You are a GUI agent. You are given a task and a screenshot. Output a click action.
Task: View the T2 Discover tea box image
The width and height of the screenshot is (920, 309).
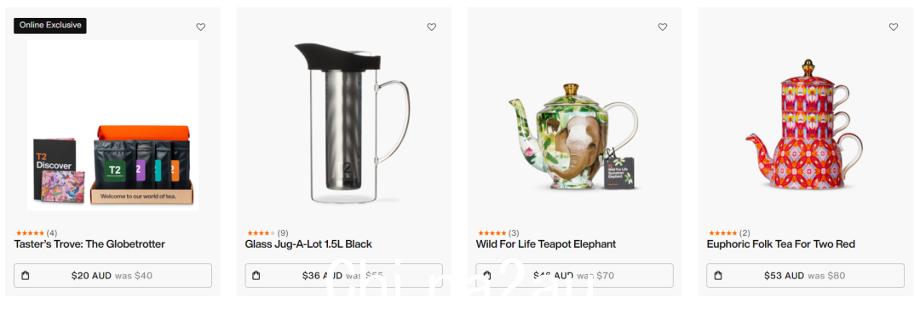112,125
